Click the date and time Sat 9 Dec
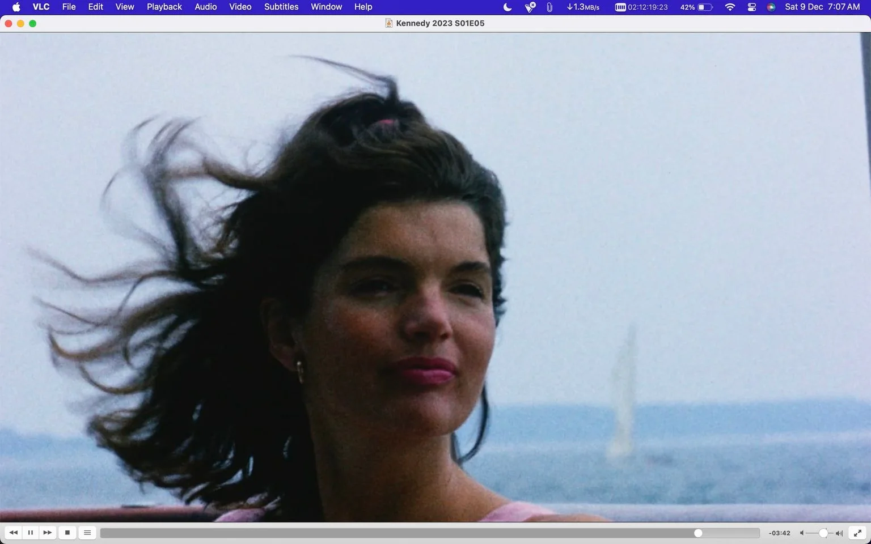This screenshot has height=544, width=871. coord(822,7)
